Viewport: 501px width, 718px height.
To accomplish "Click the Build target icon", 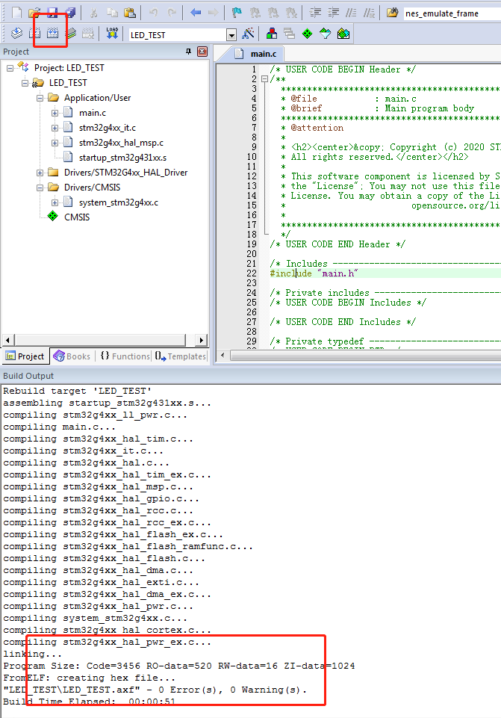I will point(34,34).
